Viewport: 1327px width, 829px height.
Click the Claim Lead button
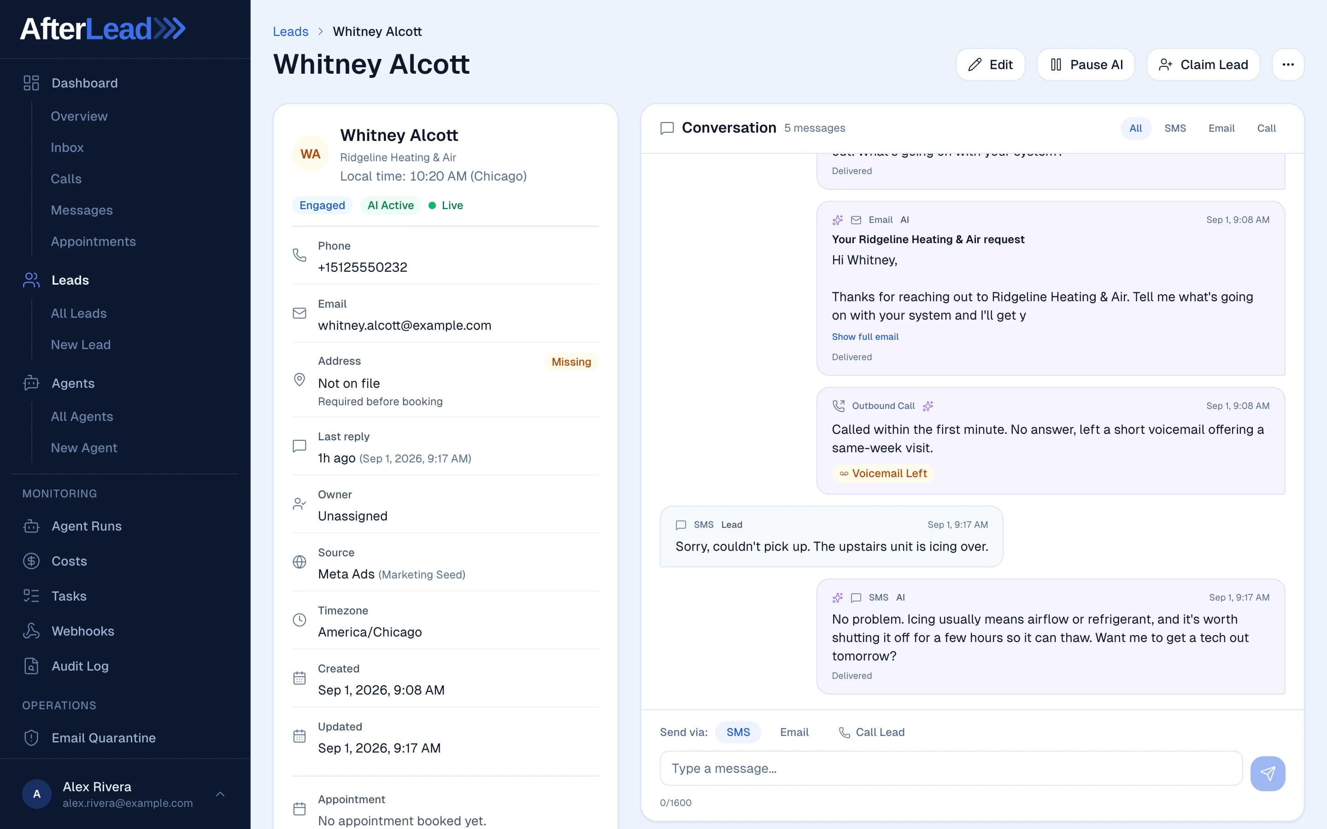point(1203,64)
